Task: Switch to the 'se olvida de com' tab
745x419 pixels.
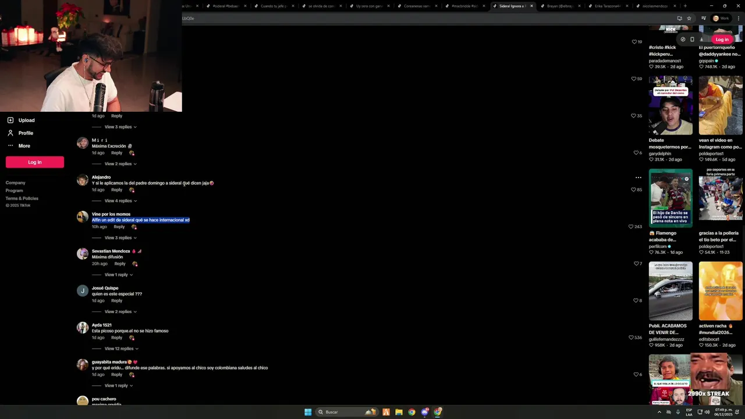Action: pyautogui.click(x=321, y=6)
